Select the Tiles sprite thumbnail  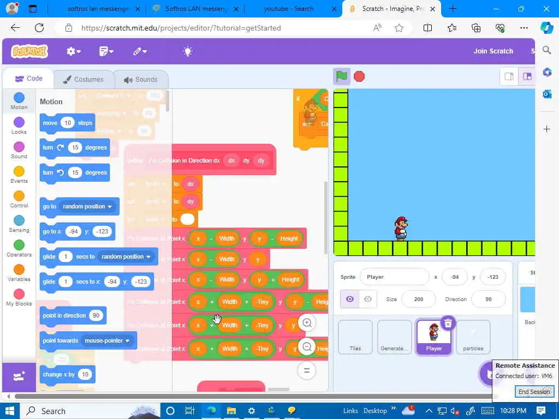click(355, 337)
